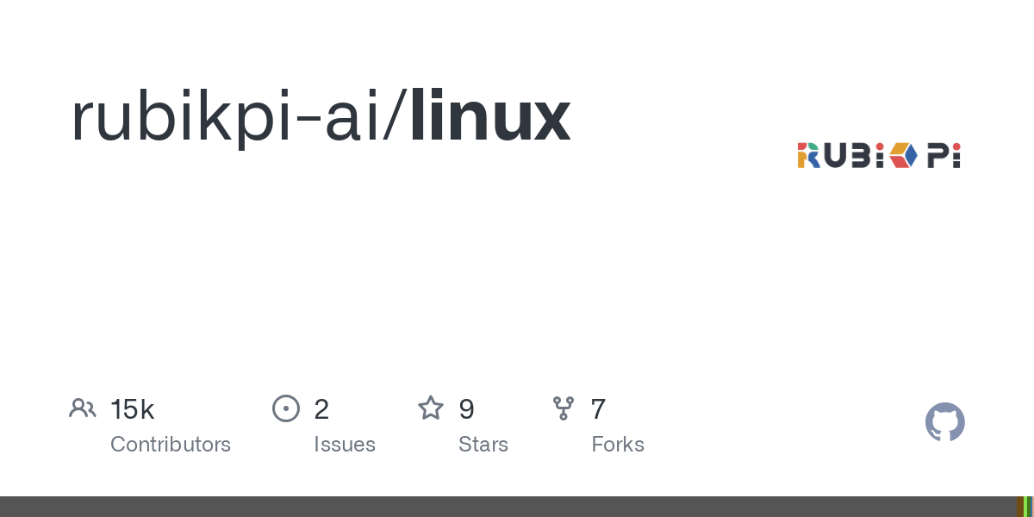Click the colorful R letter in the logo
The image size is (1034, 517).
(807, 155)
